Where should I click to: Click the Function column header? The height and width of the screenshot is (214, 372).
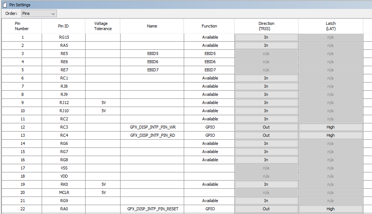[x=209, y=26]
